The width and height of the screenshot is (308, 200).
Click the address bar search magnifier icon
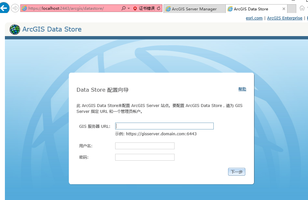(123, 8)
